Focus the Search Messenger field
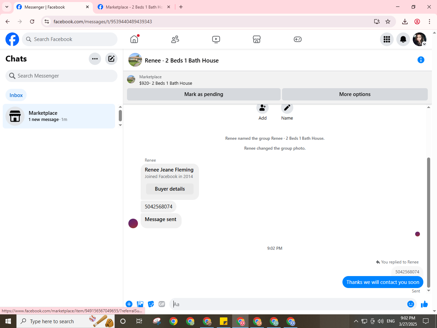 click(x=61, y=76)
